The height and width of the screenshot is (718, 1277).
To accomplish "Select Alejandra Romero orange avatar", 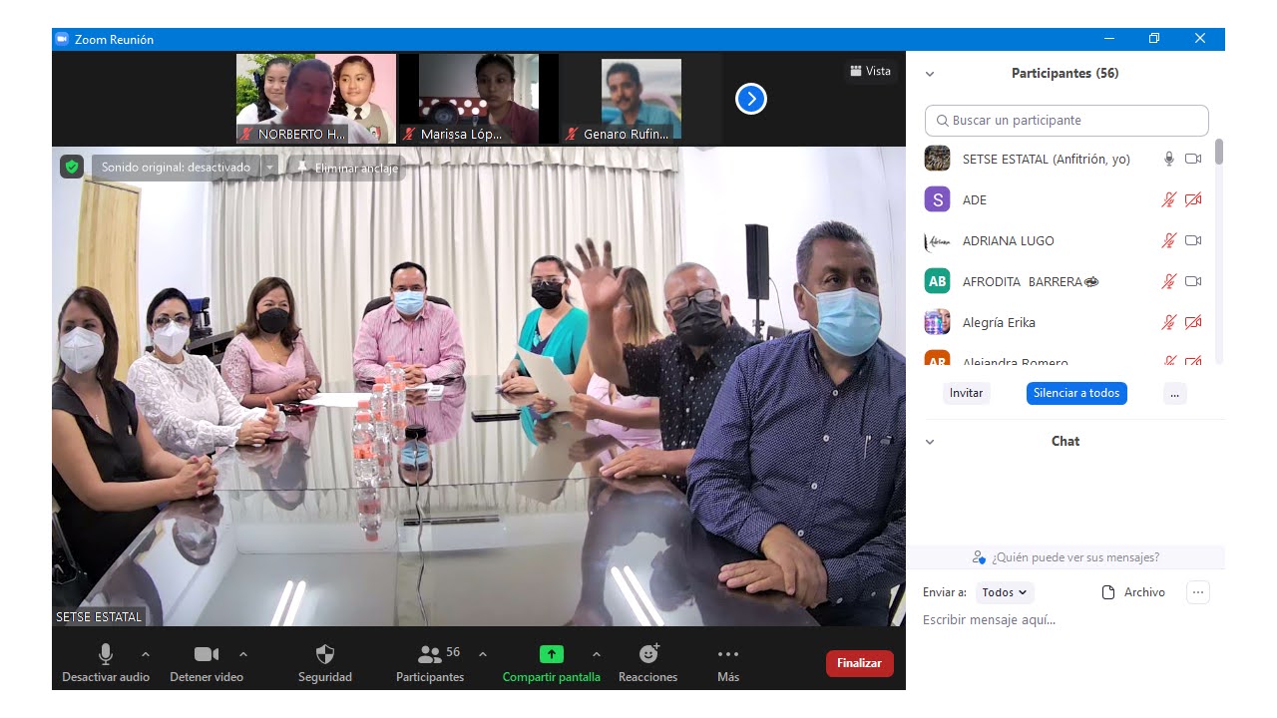I will [x=937, y=358].
